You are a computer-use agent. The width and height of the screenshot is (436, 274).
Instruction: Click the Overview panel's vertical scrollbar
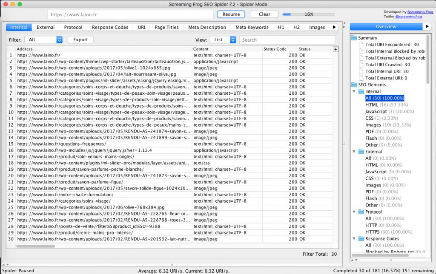coord(428,59)
